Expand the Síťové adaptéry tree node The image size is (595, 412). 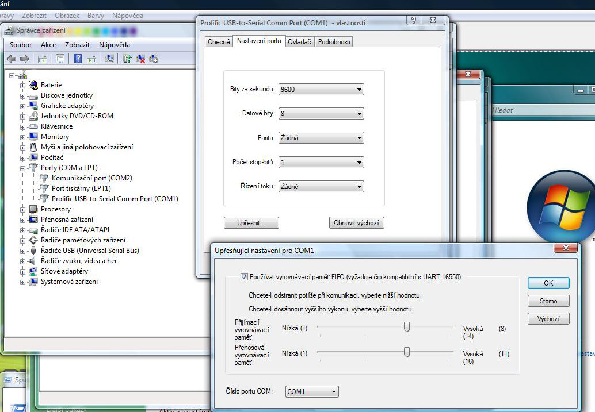23,271
